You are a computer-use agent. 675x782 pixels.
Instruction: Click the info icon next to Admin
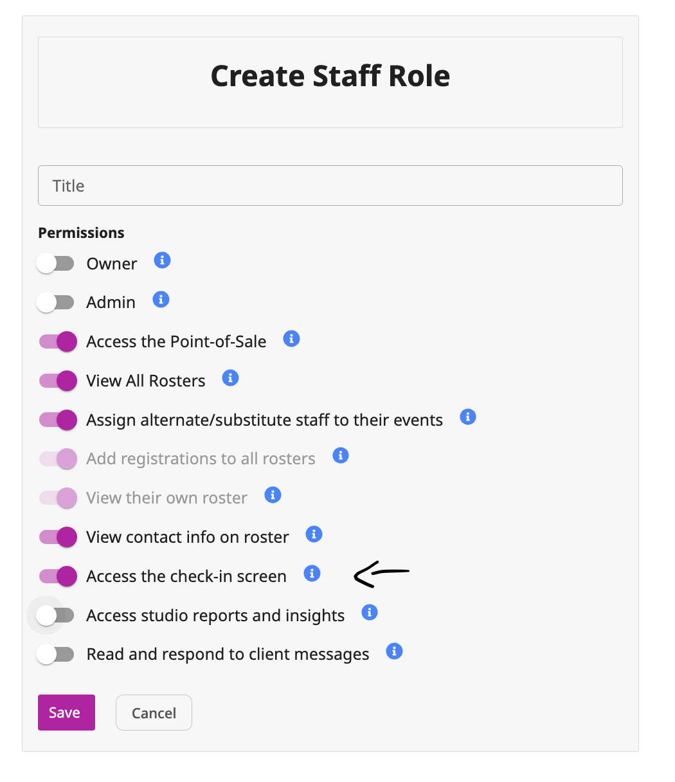[161, 299]
